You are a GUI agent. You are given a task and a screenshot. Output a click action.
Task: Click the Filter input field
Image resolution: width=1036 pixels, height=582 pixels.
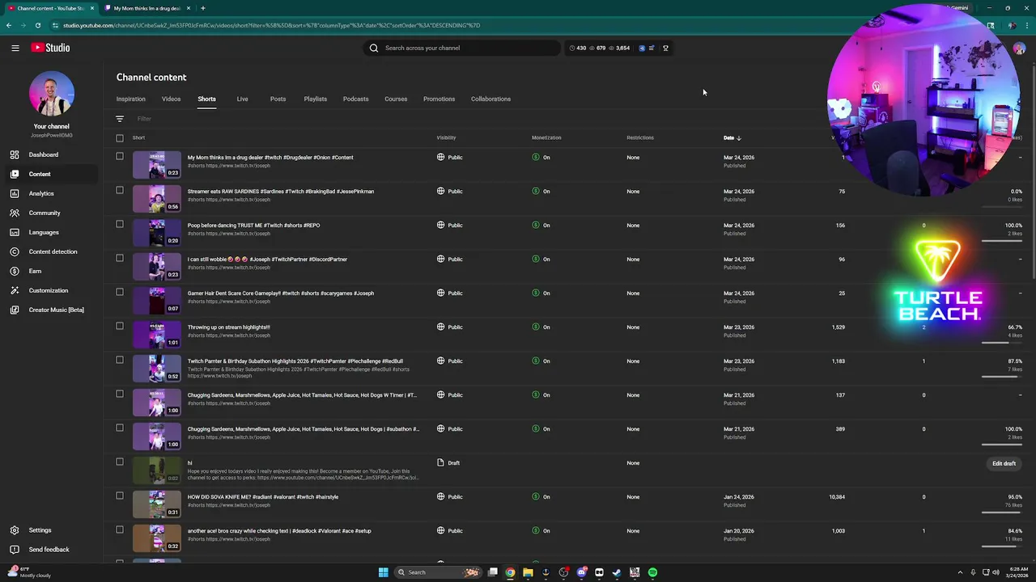point(144,119)
